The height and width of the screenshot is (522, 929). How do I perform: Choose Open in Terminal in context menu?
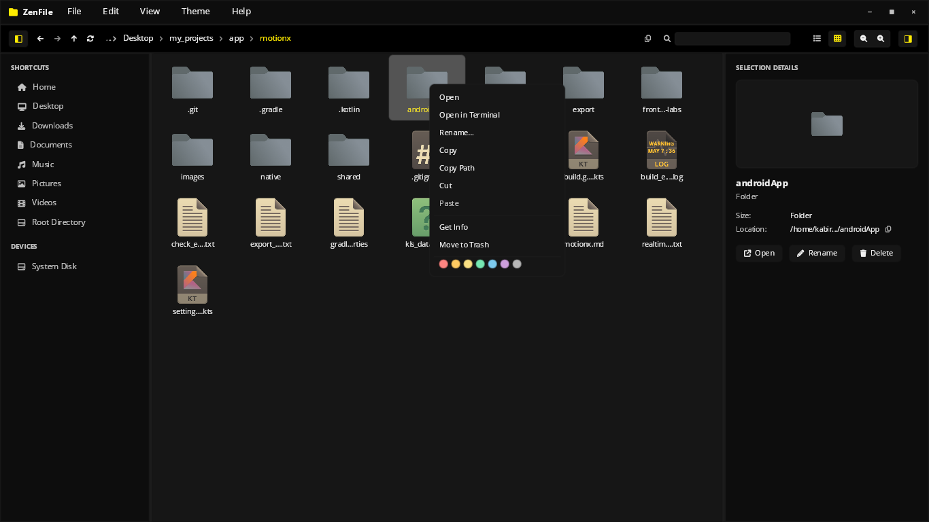click(x=497, y=115)
